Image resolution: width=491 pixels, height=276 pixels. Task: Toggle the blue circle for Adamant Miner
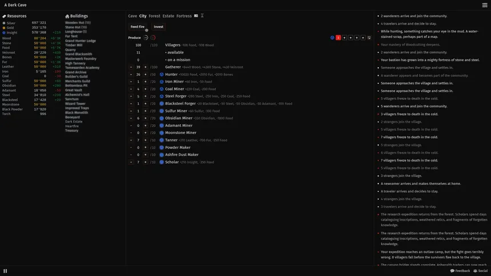[162, 125]
